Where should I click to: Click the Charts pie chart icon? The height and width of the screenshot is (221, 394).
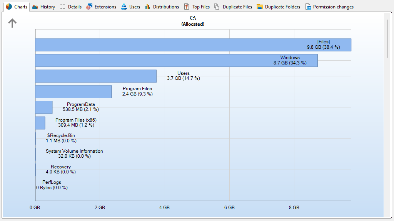point(8,7)
